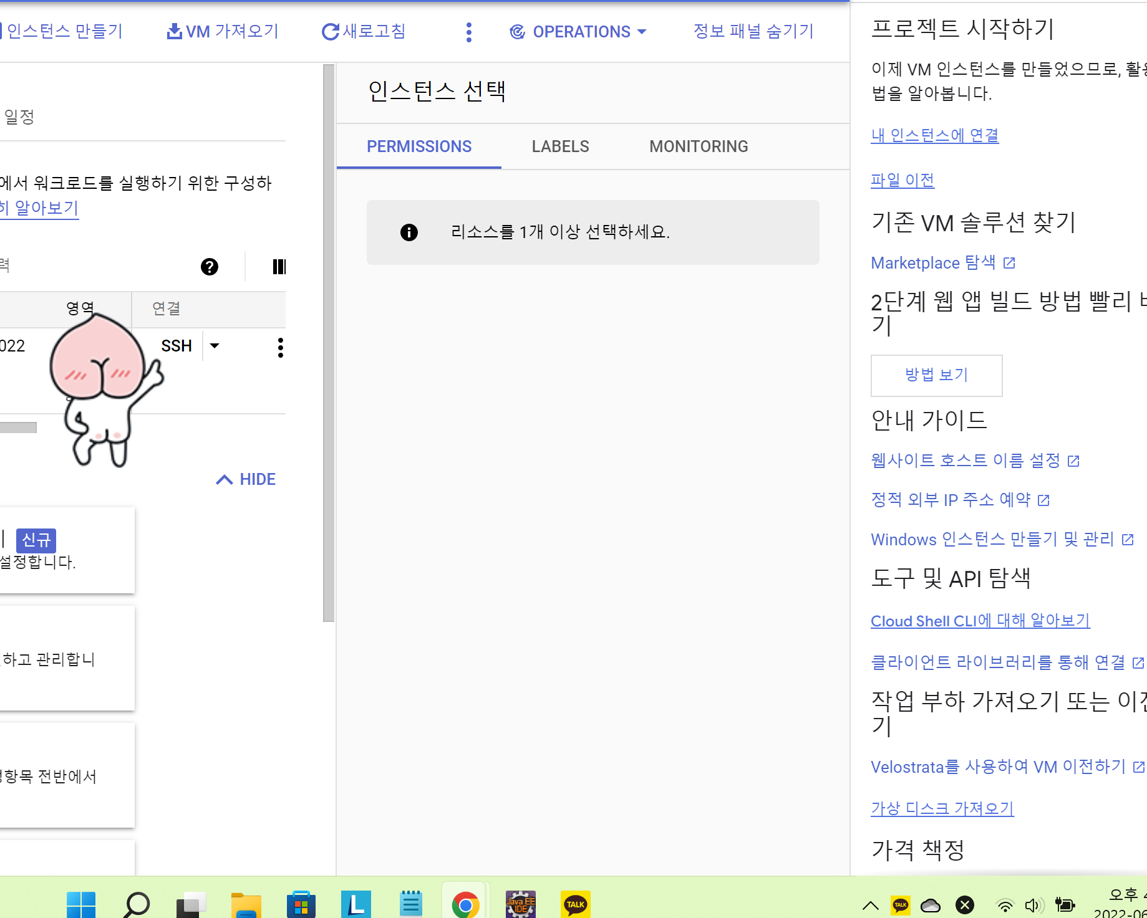Expand the SSH dropdown arrow
The width and height of the screenshot is (1147, 918).
[215, 346]
